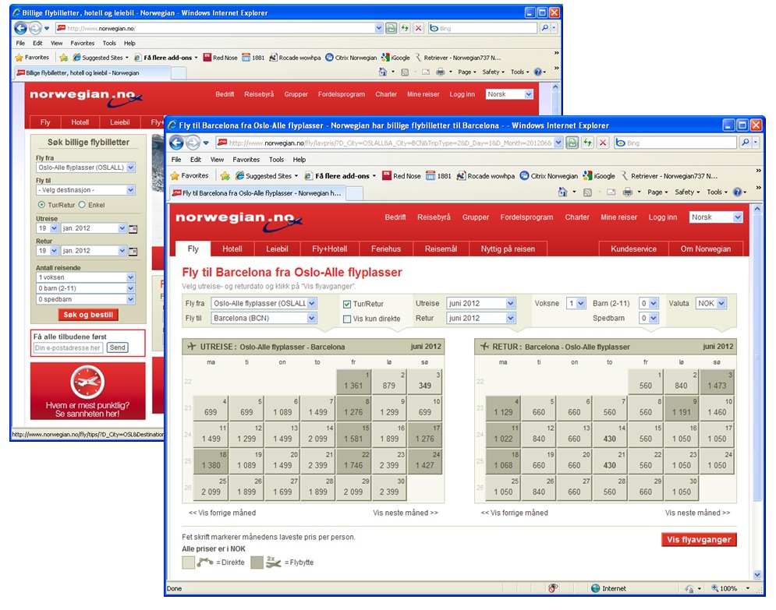The width and height of the screenshot is (776, 610).
Task: Click Print icon in rear window toolbar
Action: pyautogui.click(x=440, y=72)
